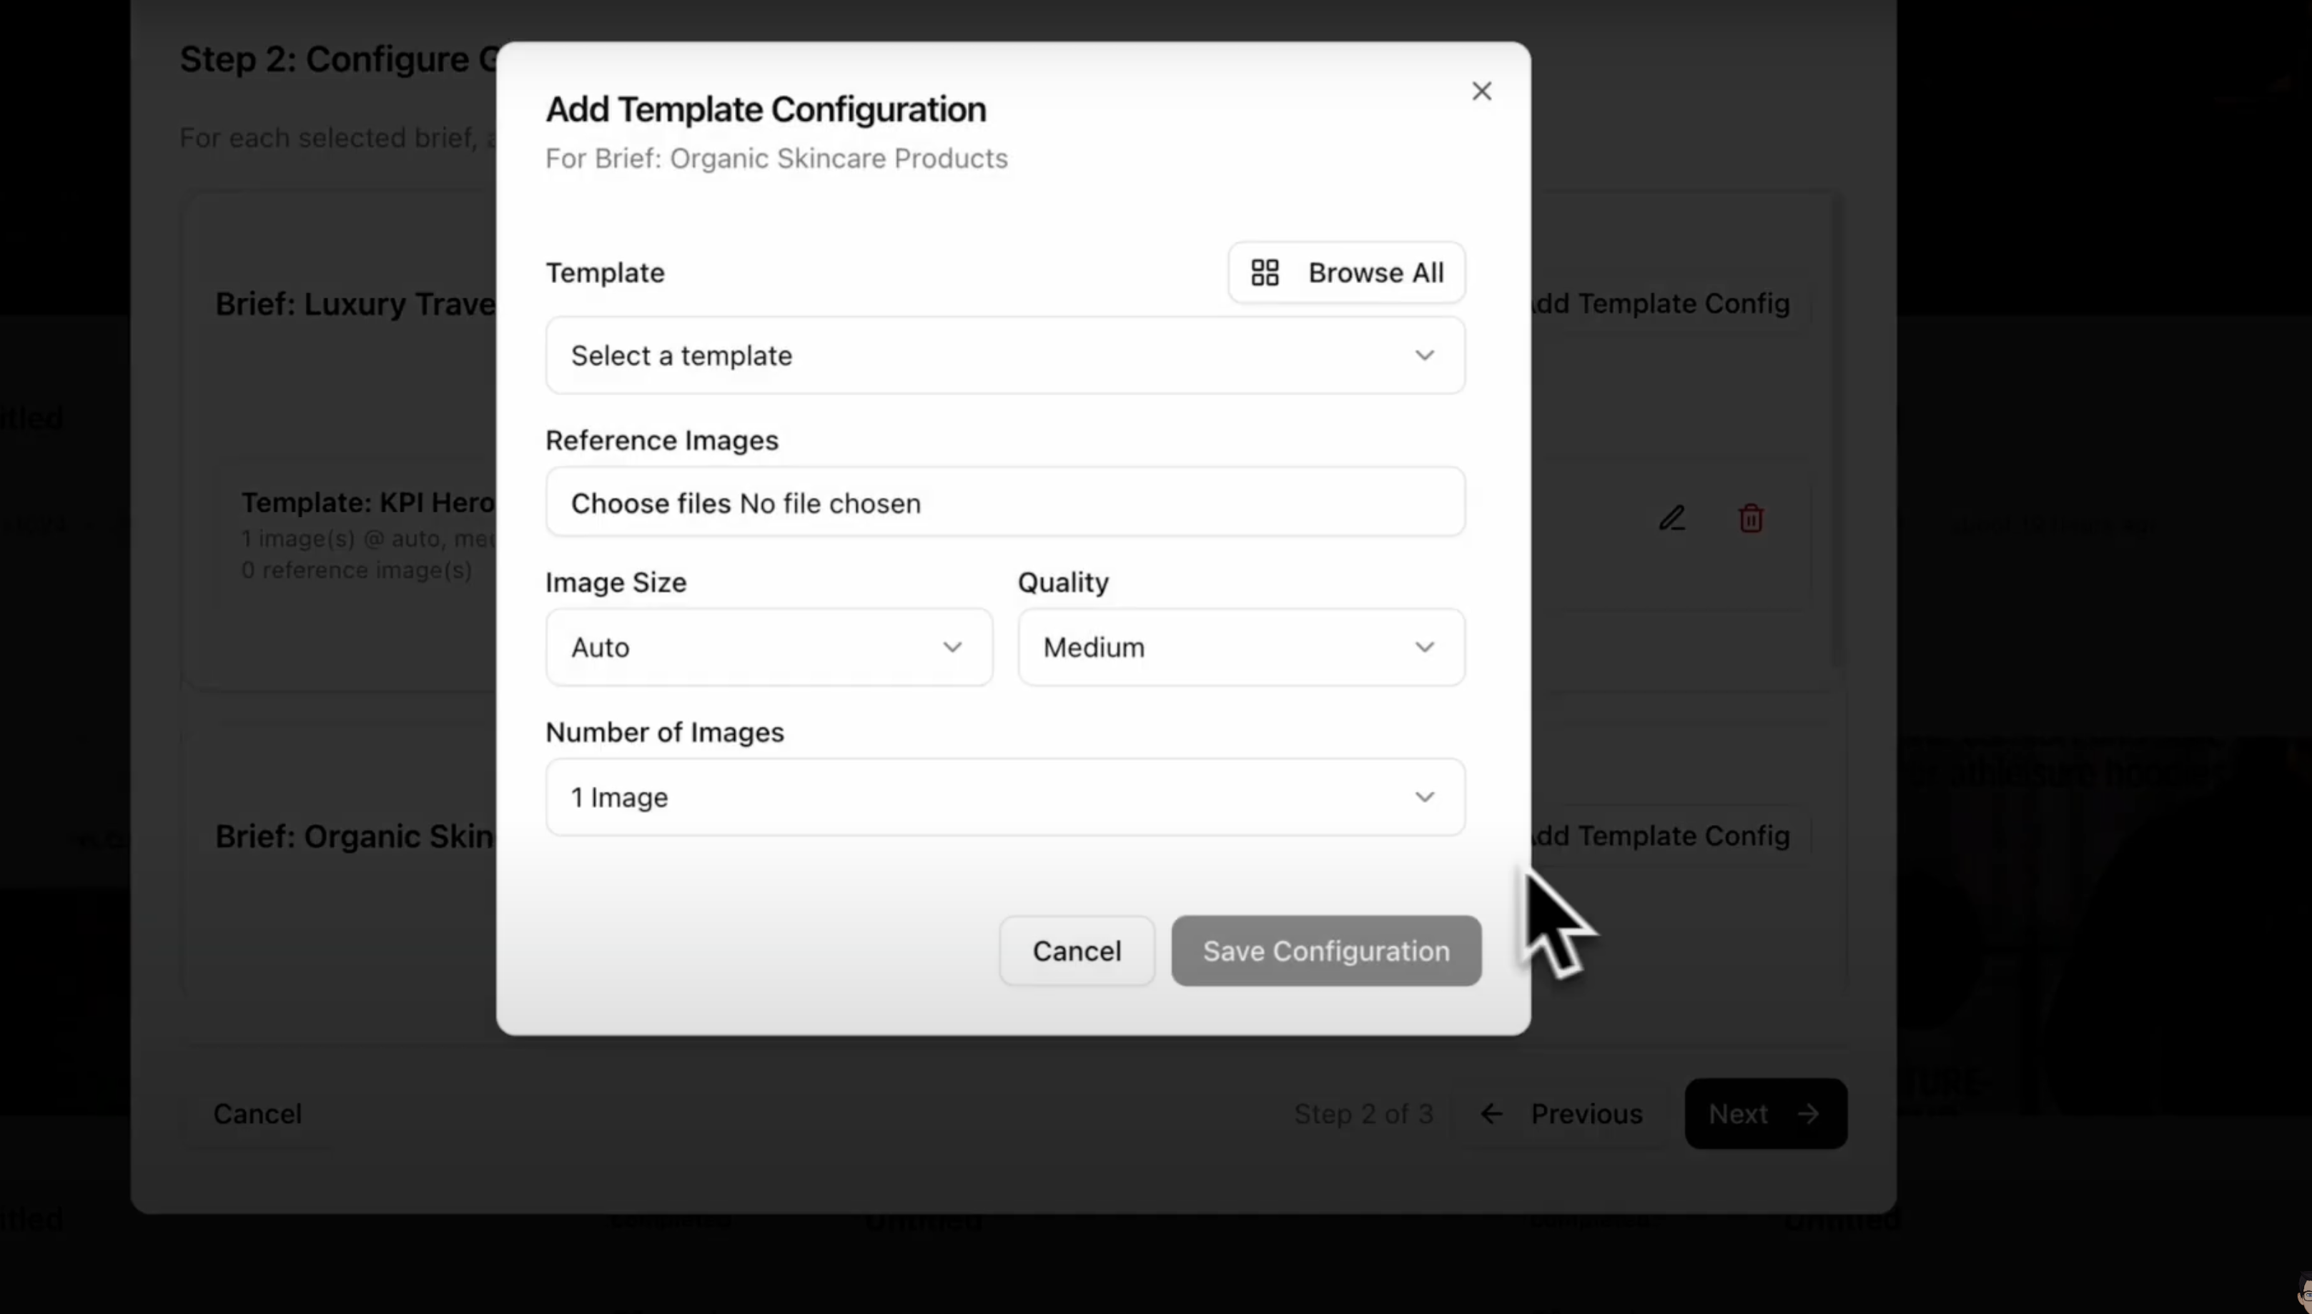Cancel the template configuration dialog
Screen dimensions: 2312x1314
1077,952
